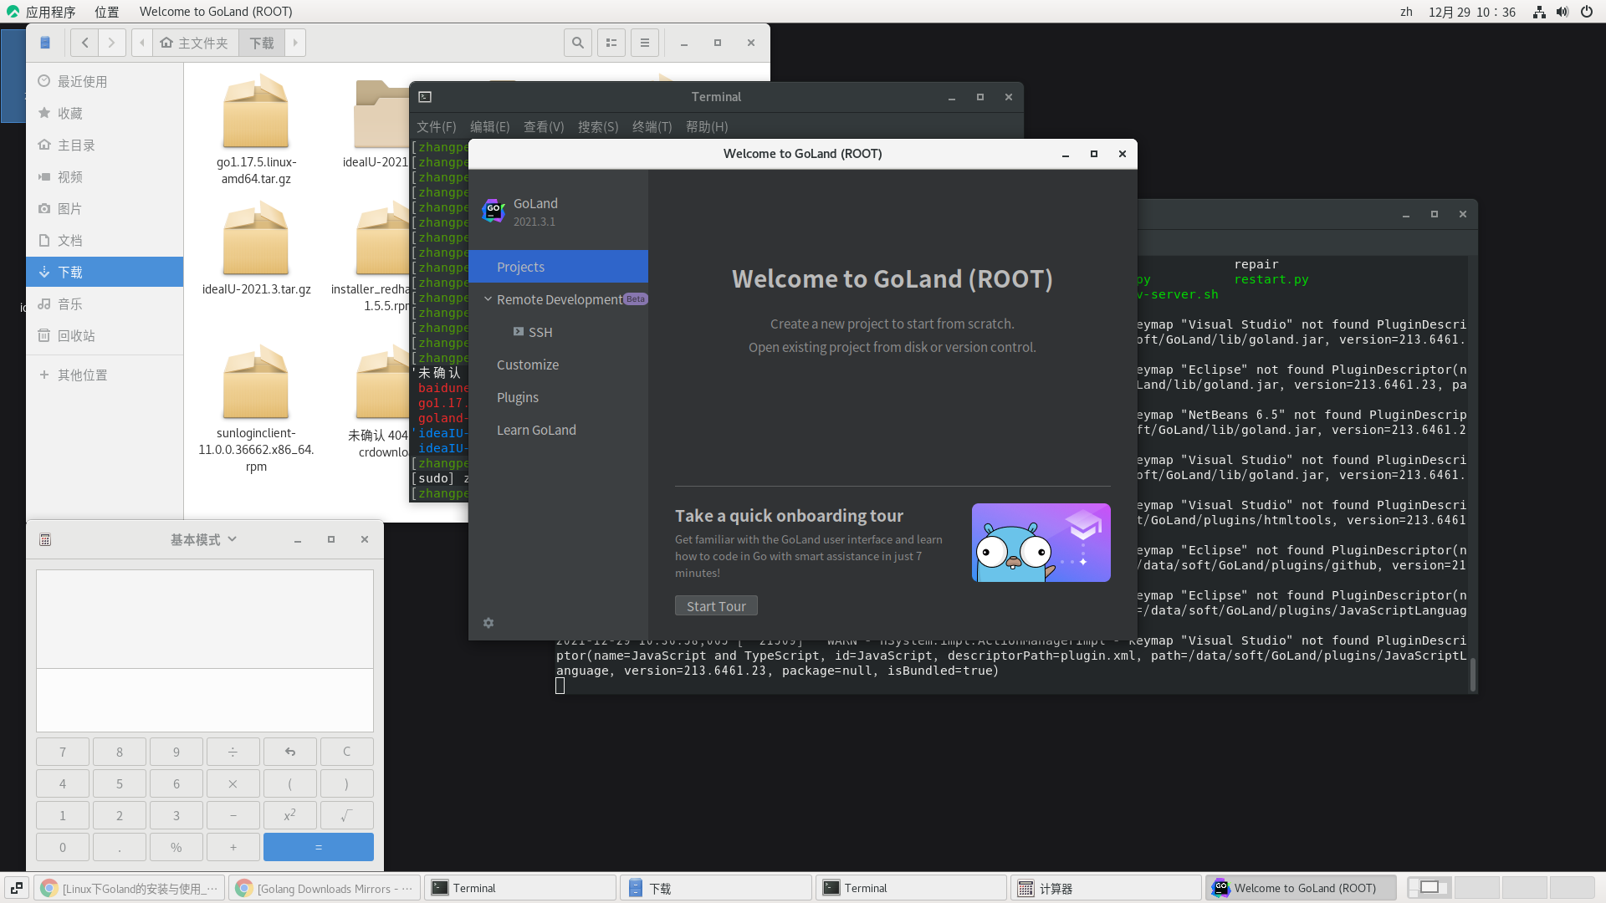Screen dimensions: 1606x903
Task: Click the settings gear icon in GoLand
Action: click(488, 623)
